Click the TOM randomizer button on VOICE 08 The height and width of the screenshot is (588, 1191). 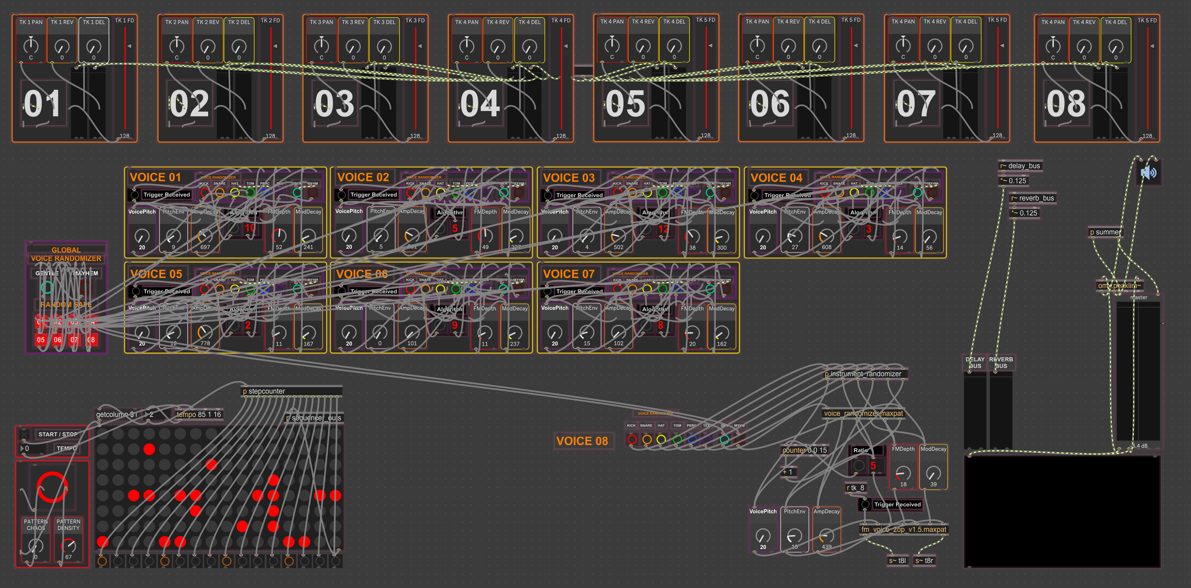click(x=677, y=440)
